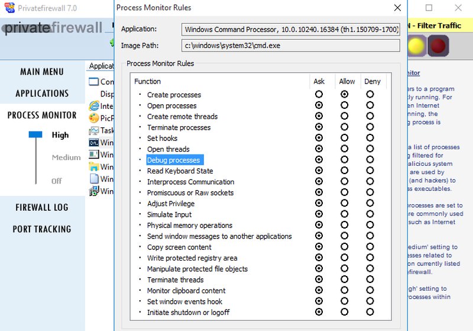Select the Interprocess Communication function row
This screenshot has width=473, height=331.
tap(190, 182)
